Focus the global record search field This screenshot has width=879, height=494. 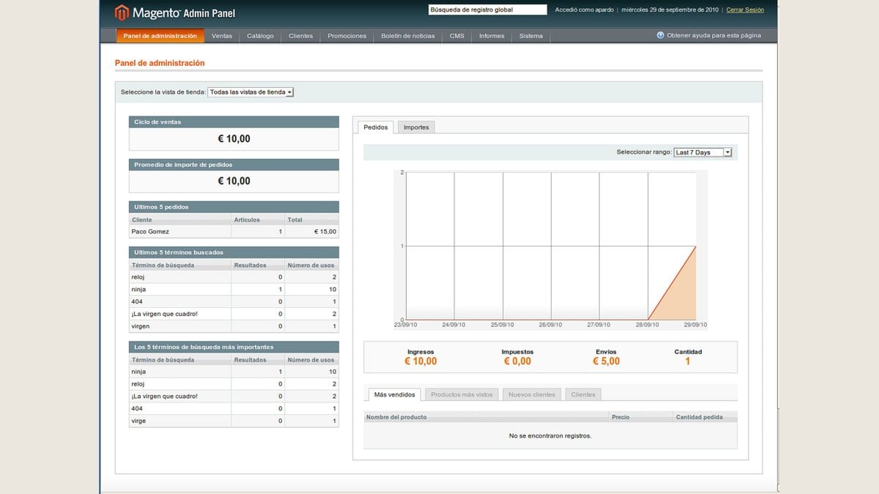487,10
